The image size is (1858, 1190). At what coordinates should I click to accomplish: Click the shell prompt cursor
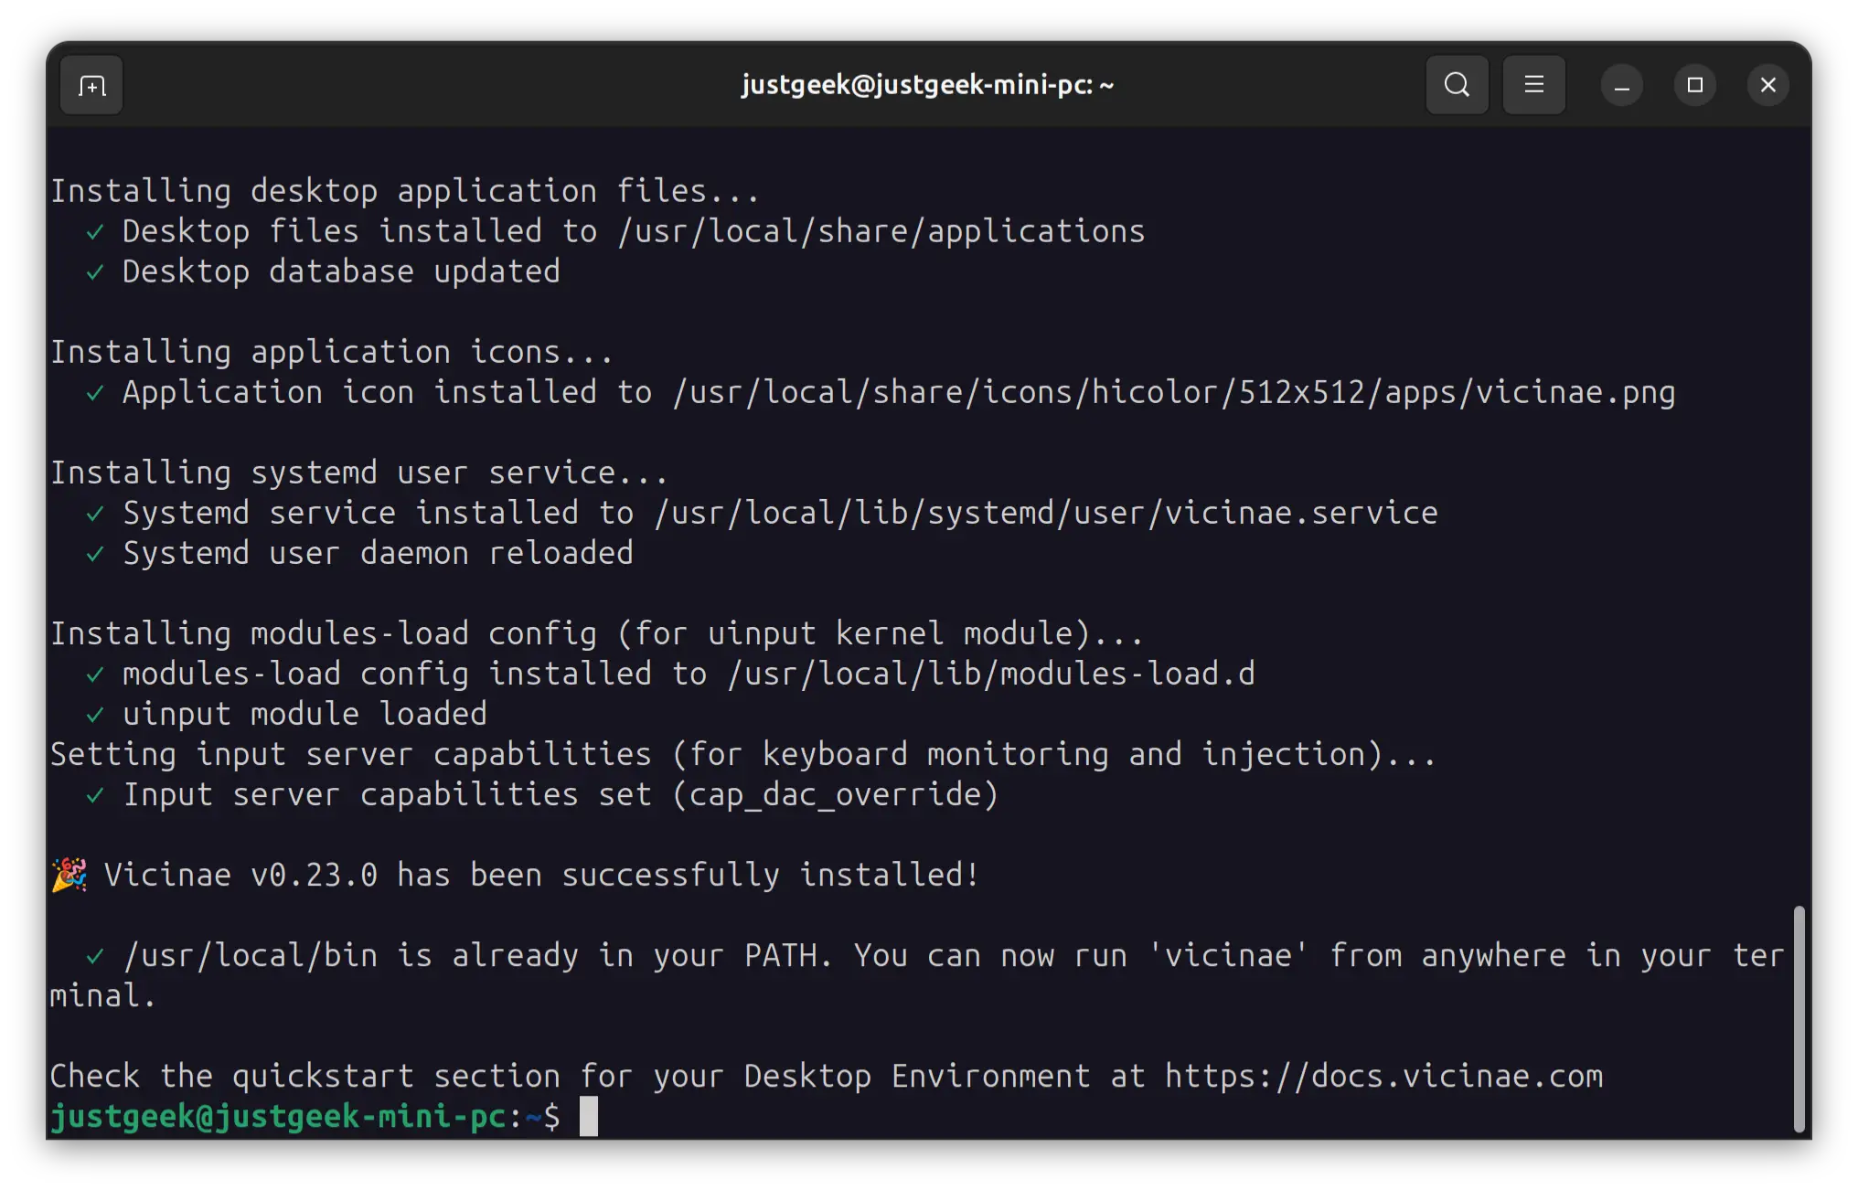589,1116
